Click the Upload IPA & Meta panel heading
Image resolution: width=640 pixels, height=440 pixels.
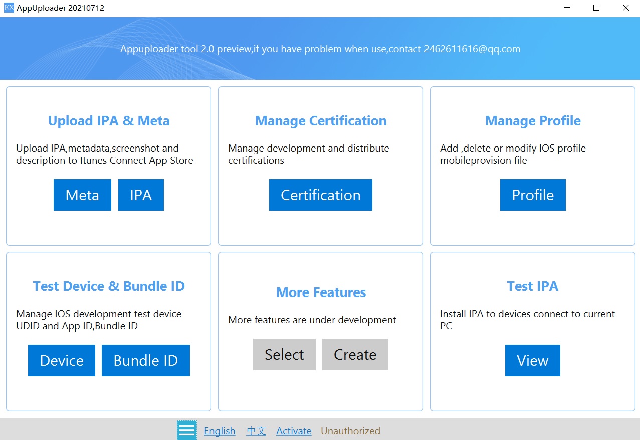pyautogui.click(x=108, y=120)
